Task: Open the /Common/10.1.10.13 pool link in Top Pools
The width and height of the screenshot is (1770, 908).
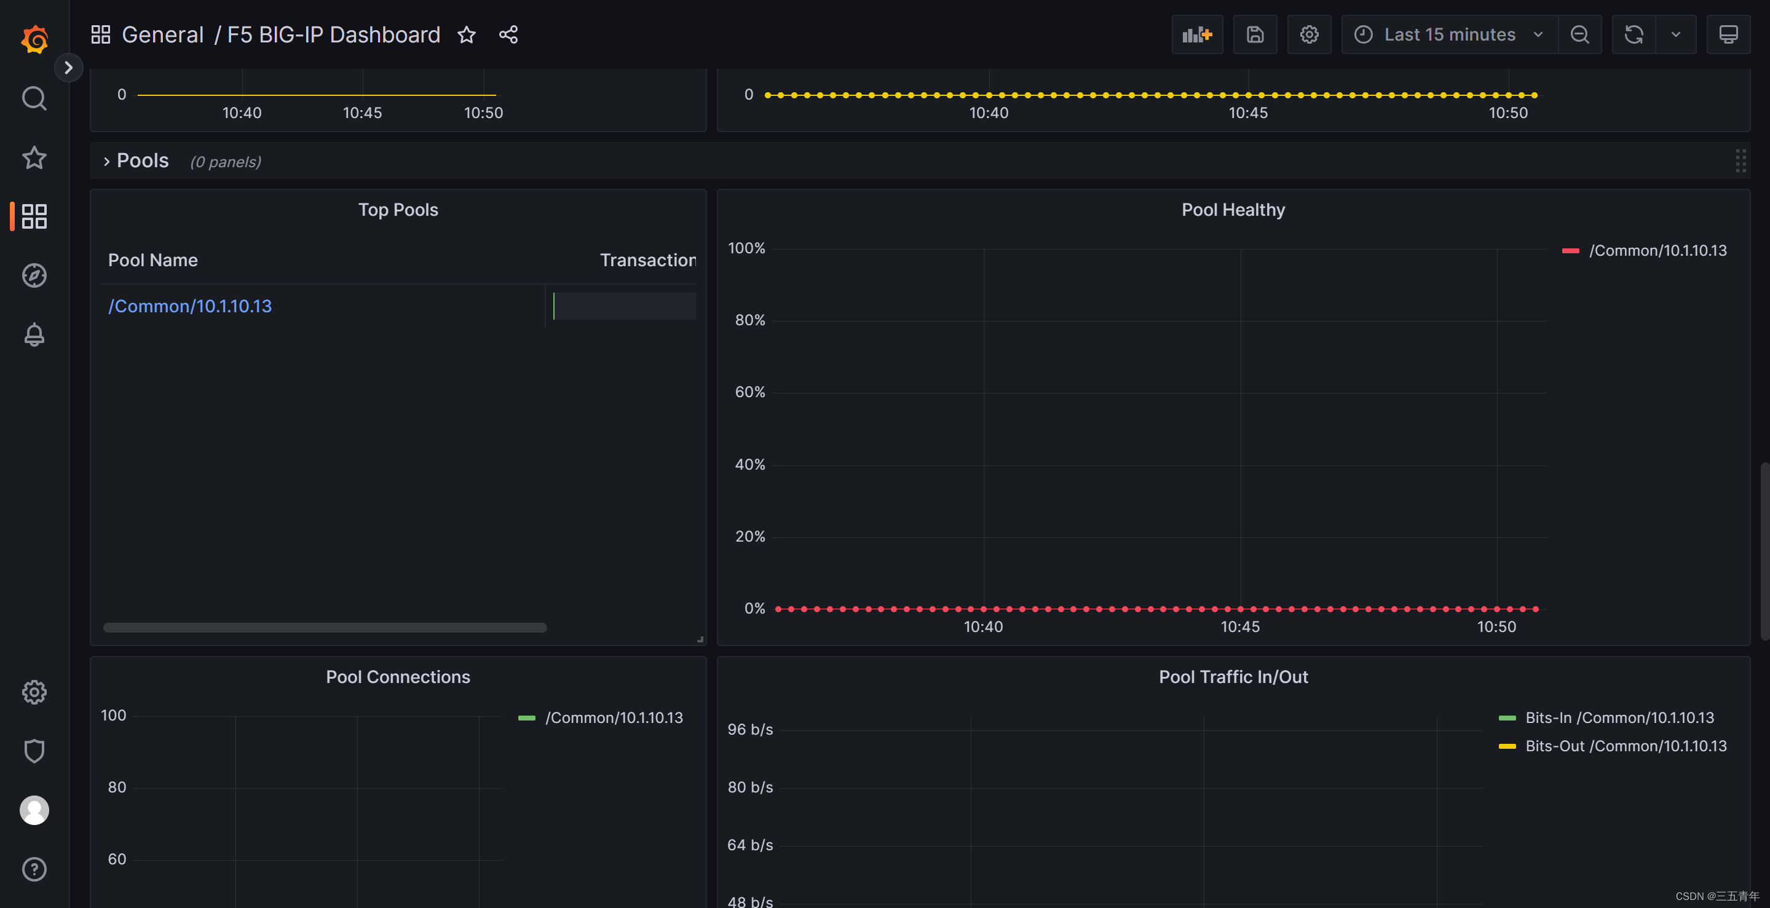Action: [189, 306]
